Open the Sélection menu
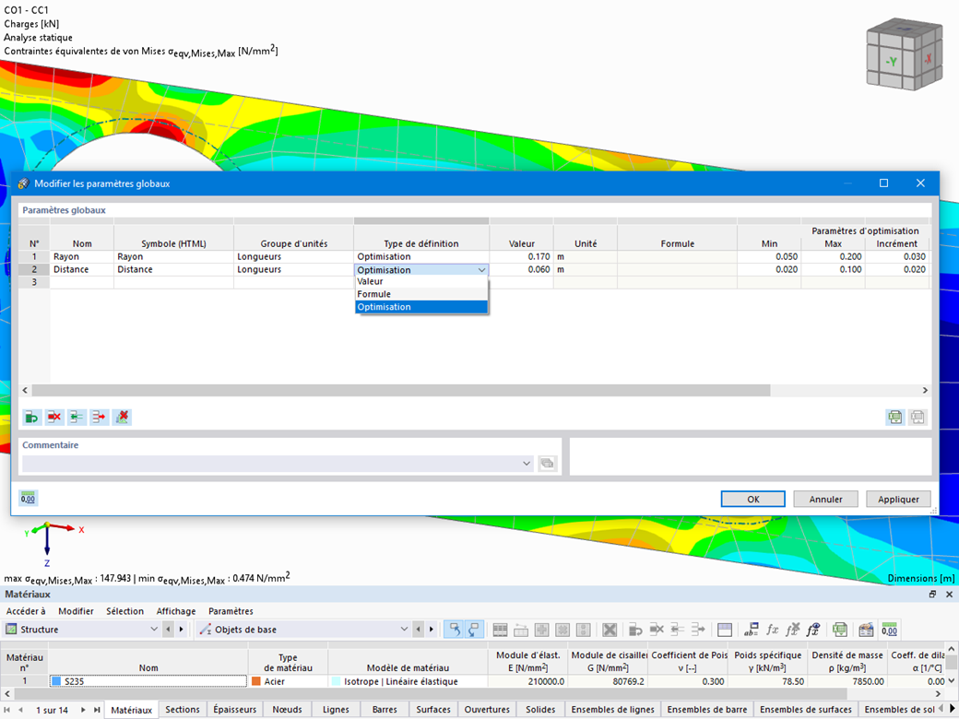 (124, 611)
